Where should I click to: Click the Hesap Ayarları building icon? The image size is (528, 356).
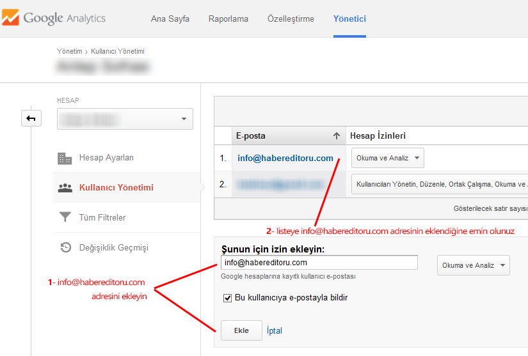click(x=65, y=159)
